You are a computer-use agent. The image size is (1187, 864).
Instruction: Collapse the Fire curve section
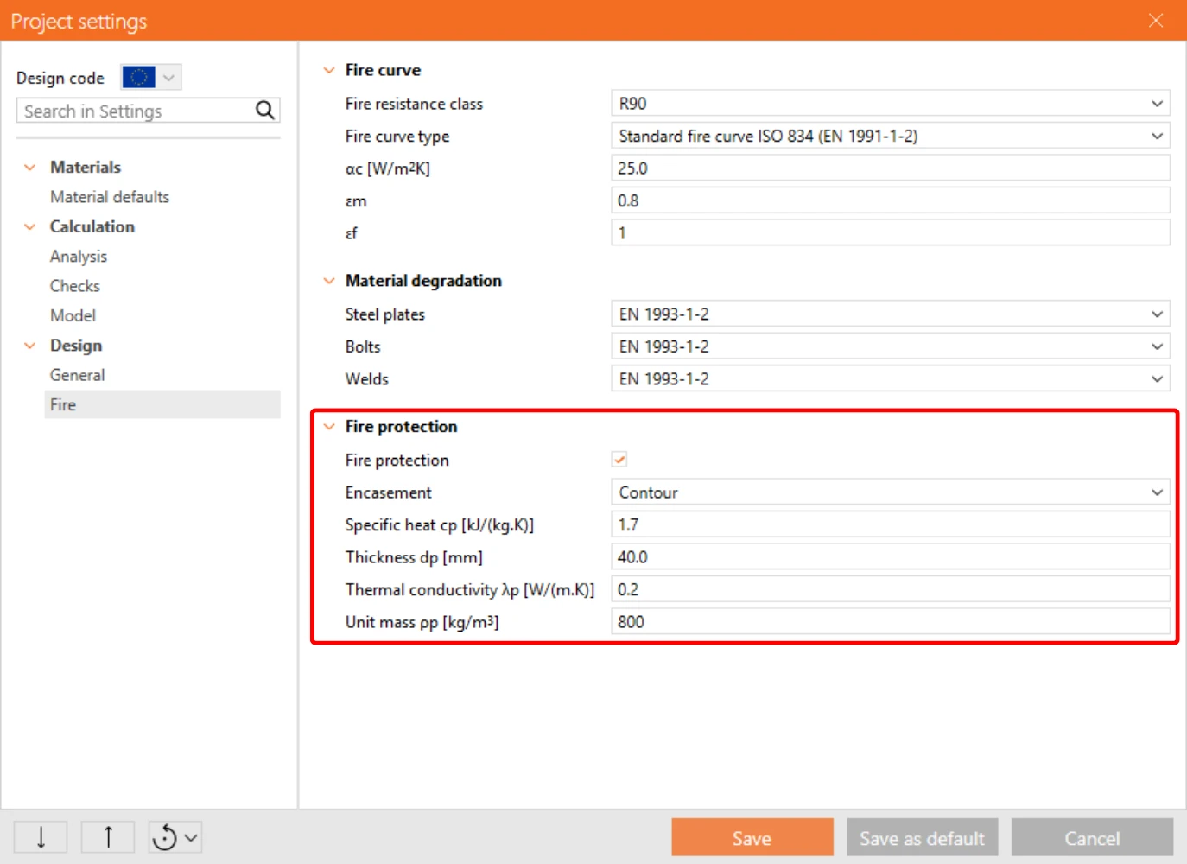pyautogui.click(x=329, y=70)
